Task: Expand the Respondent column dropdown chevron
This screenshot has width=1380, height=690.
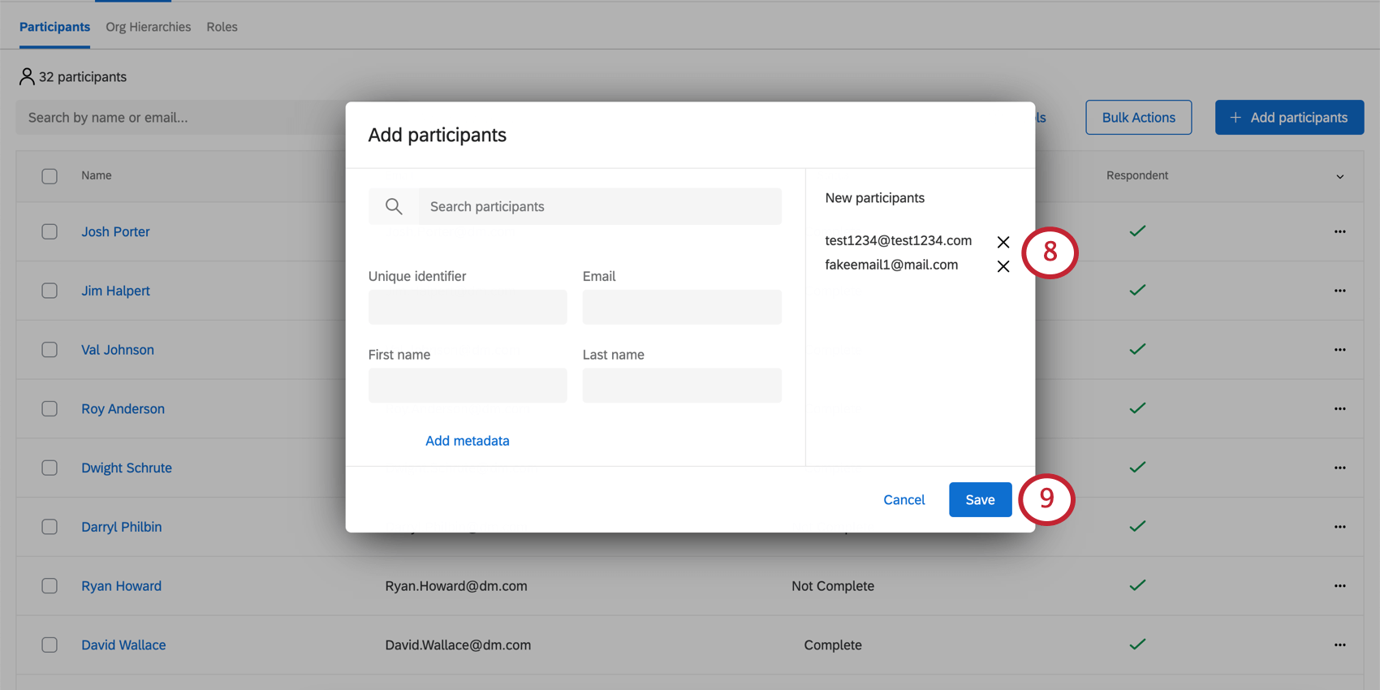Action: (x=1339, y=176)
